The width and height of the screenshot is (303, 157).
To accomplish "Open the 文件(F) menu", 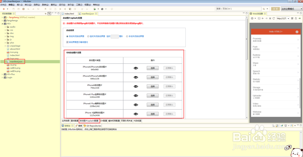I will click(x=3, y=5).
